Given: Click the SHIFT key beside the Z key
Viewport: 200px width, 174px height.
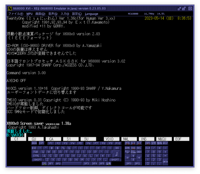Looking at the screenshot, I should click(38, 160).
